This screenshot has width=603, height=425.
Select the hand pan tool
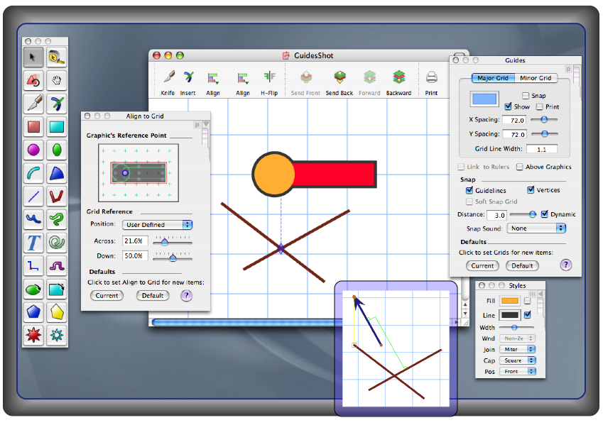pos(57,80)
